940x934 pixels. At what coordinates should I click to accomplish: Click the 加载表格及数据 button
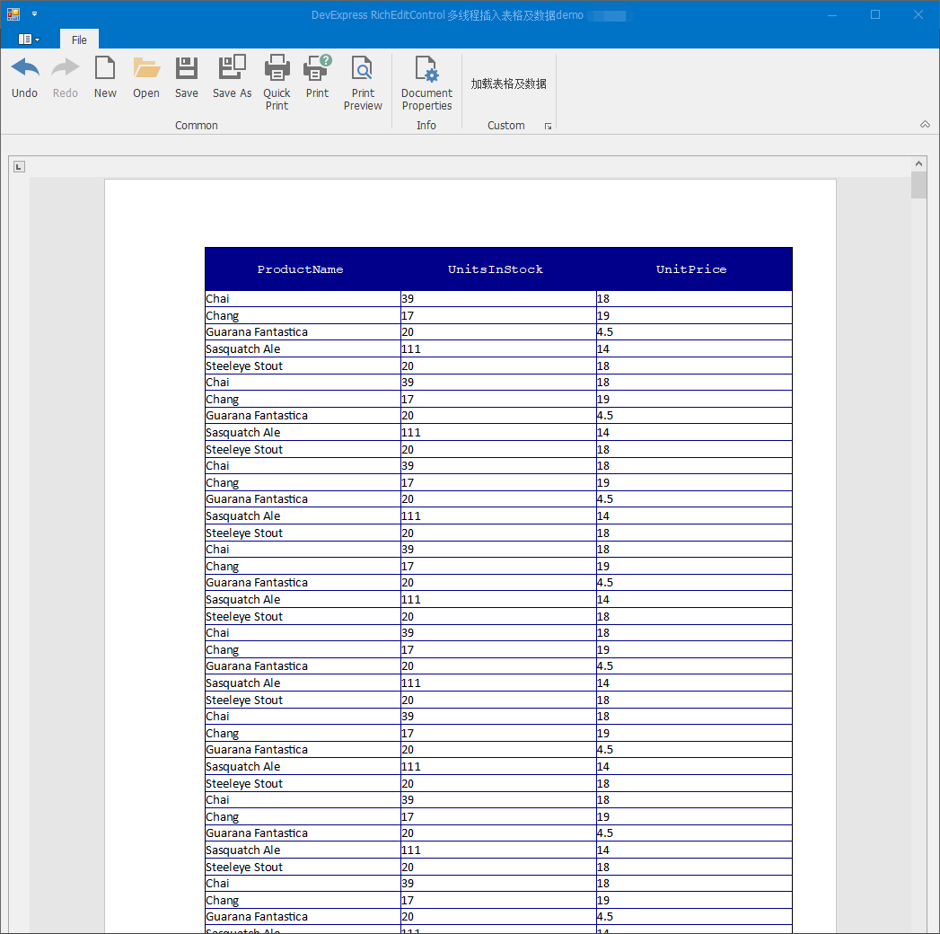tap(508, 84)
